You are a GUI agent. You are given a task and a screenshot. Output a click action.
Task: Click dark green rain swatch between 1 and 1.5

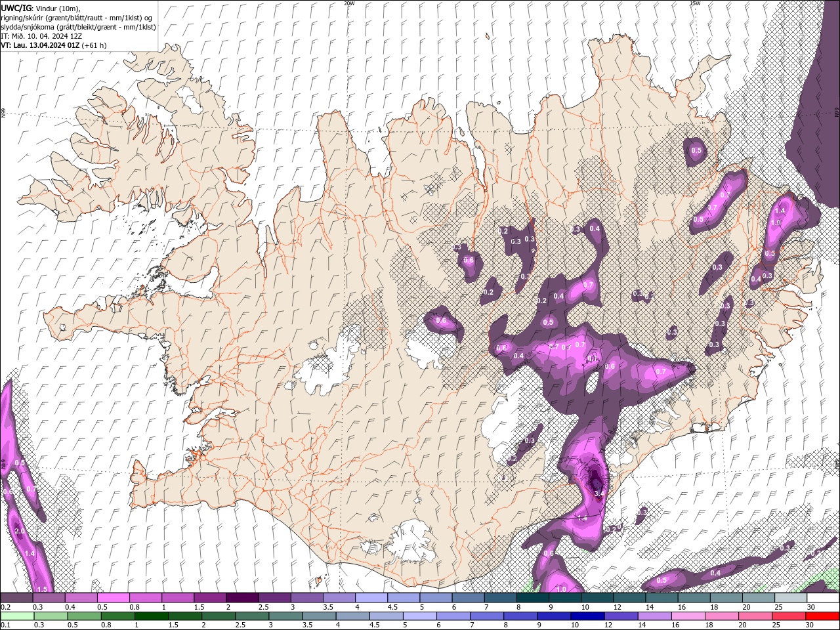[x=151, y=616]
